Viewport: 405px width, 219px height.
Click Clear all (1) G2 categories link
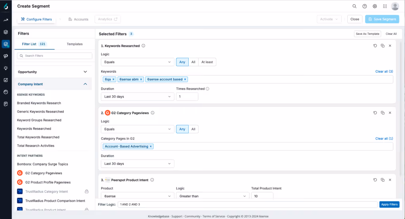click(x=384, y=139)
